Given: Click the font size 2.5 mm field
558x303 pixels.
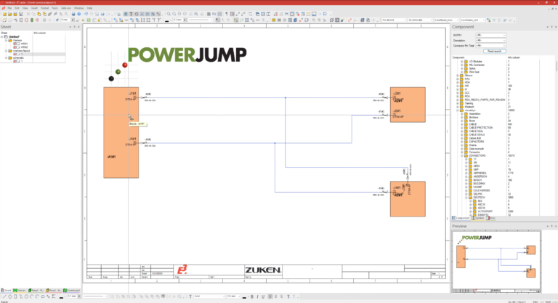Looking at the screenshot, I should coord(233,296).
